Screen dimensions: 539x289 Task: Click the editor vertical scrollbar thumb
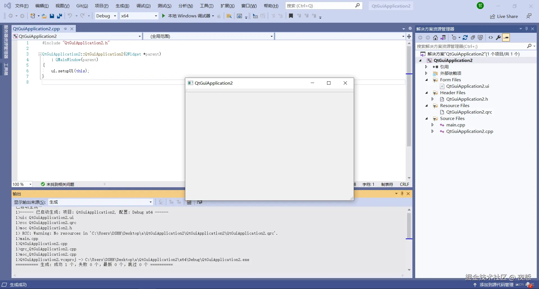(409, 96)
